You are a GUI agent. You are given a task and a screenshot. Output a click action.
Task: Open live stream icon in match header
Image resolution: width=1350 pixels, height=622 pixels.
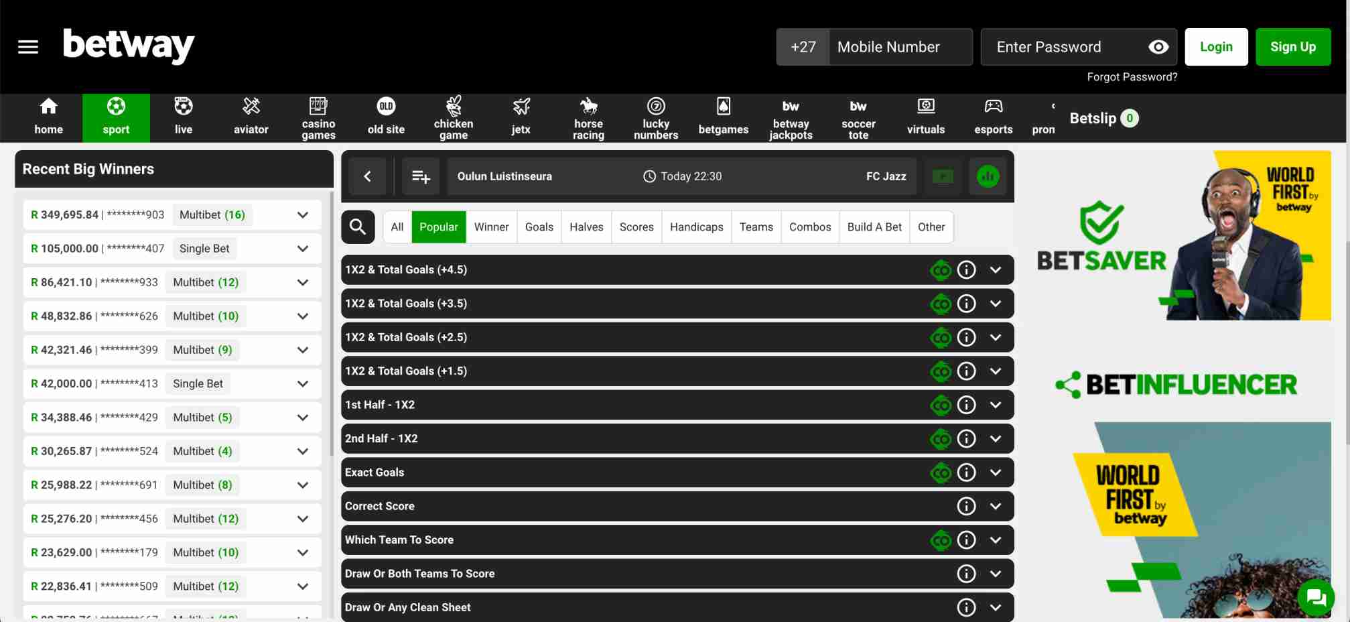coord(943,176)
